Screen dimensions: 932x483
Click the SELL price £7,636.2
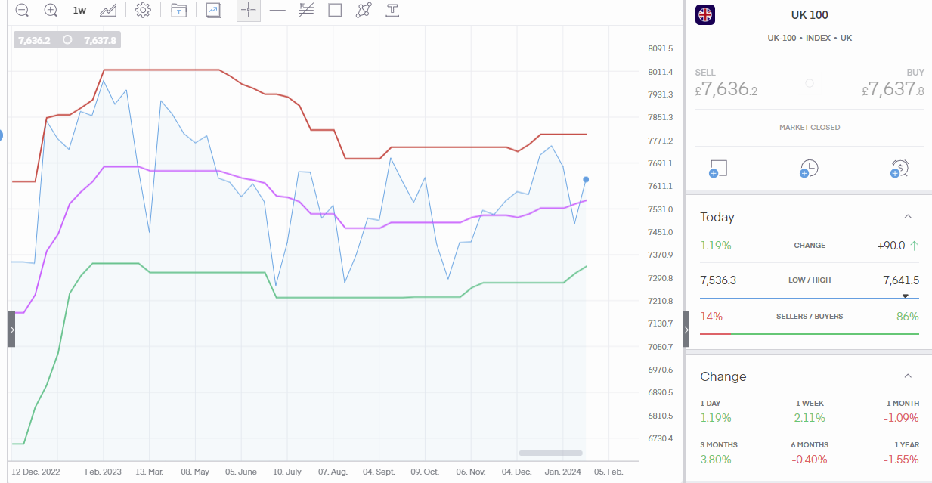click(726, 89)
